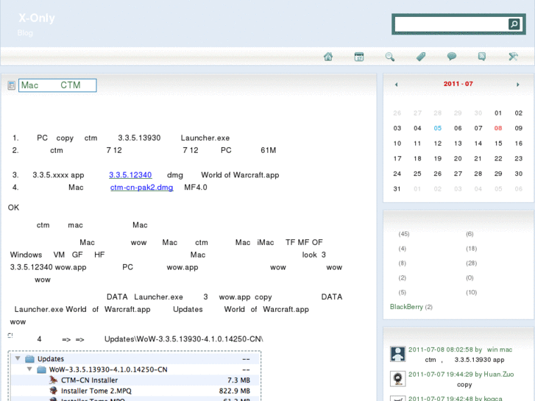Open the guestbook note icon
Screen dimensions: 535x401
point(482,57)
